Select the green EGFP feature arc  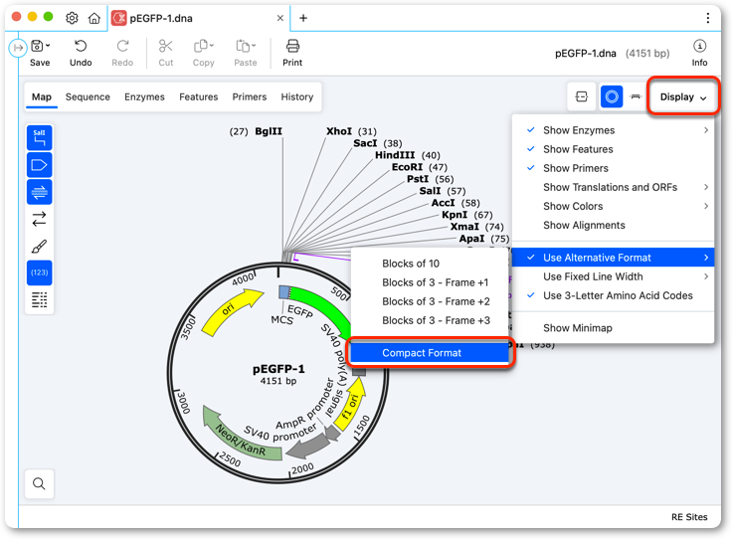[322, 308]
